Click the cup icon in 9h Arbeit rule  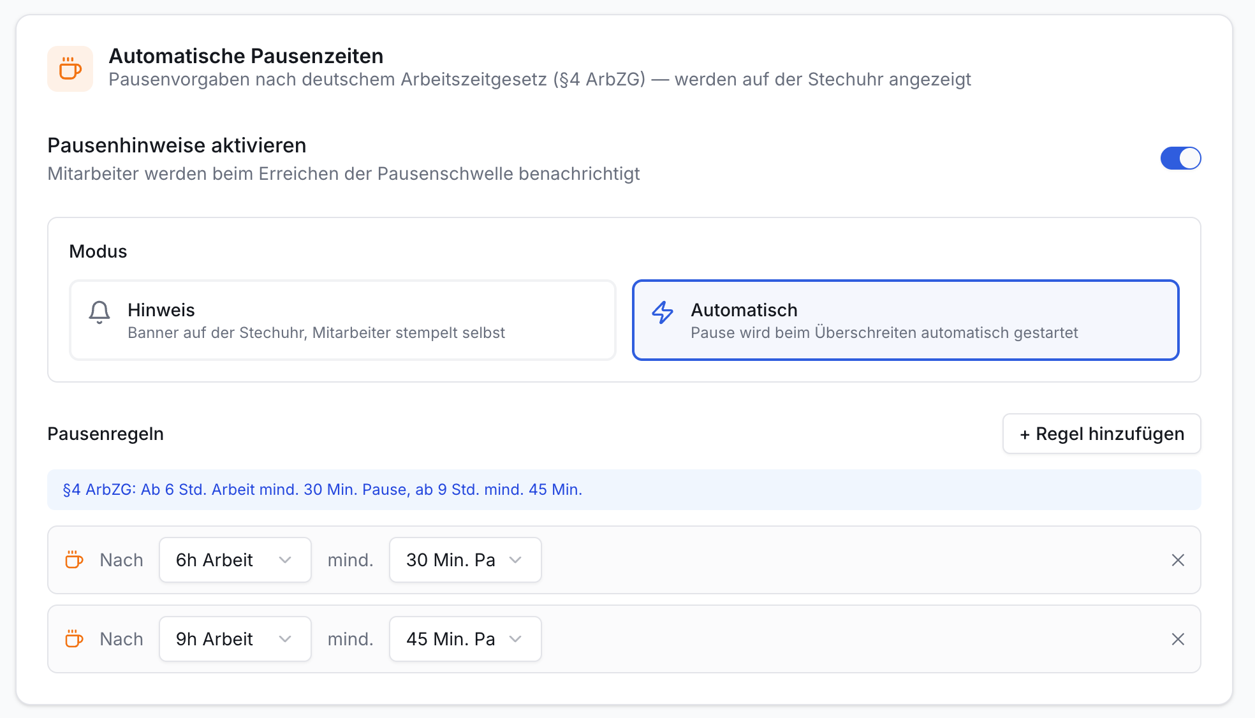(75, 639)
